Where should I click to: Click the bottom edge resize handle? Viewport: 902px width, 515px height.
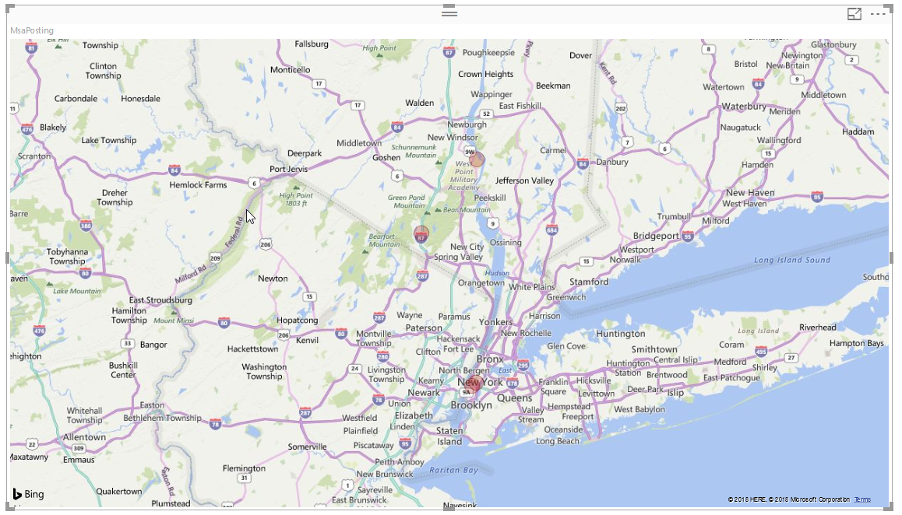click(449, 508)
